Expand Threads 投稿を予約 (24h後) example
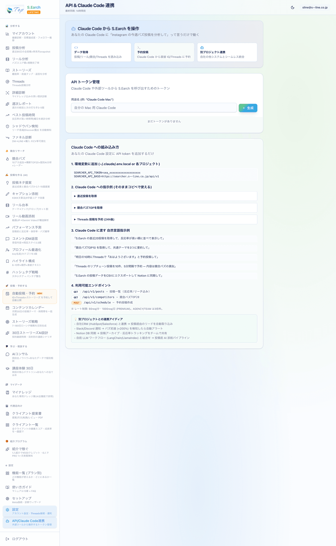This screenshot has height=546, width=336. click(164, 219)
